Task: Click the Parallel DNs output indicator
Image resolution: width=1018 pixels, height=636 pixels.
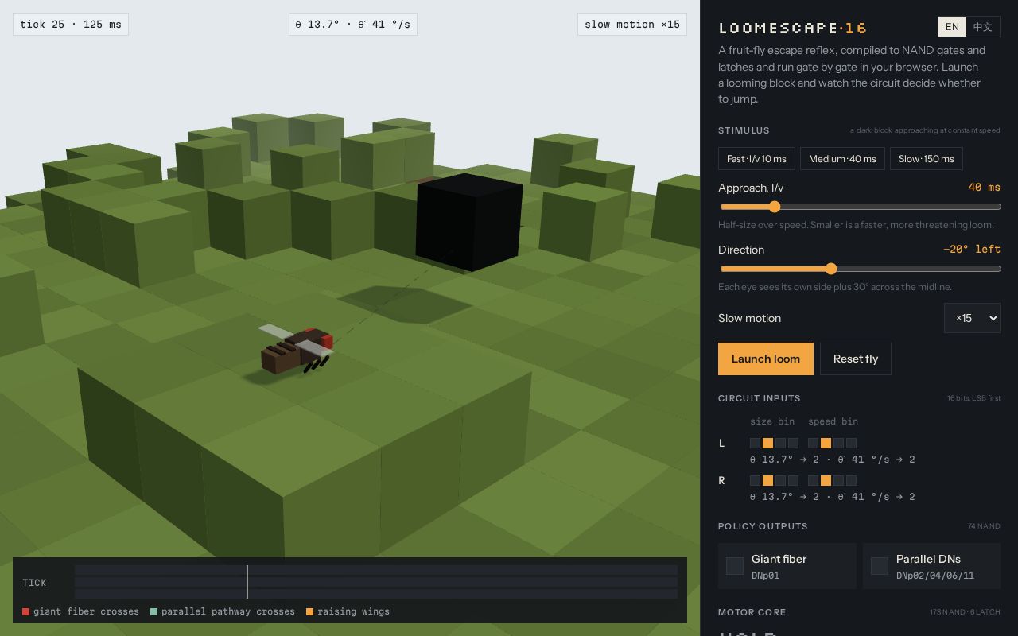Action: tap(880, 566)
